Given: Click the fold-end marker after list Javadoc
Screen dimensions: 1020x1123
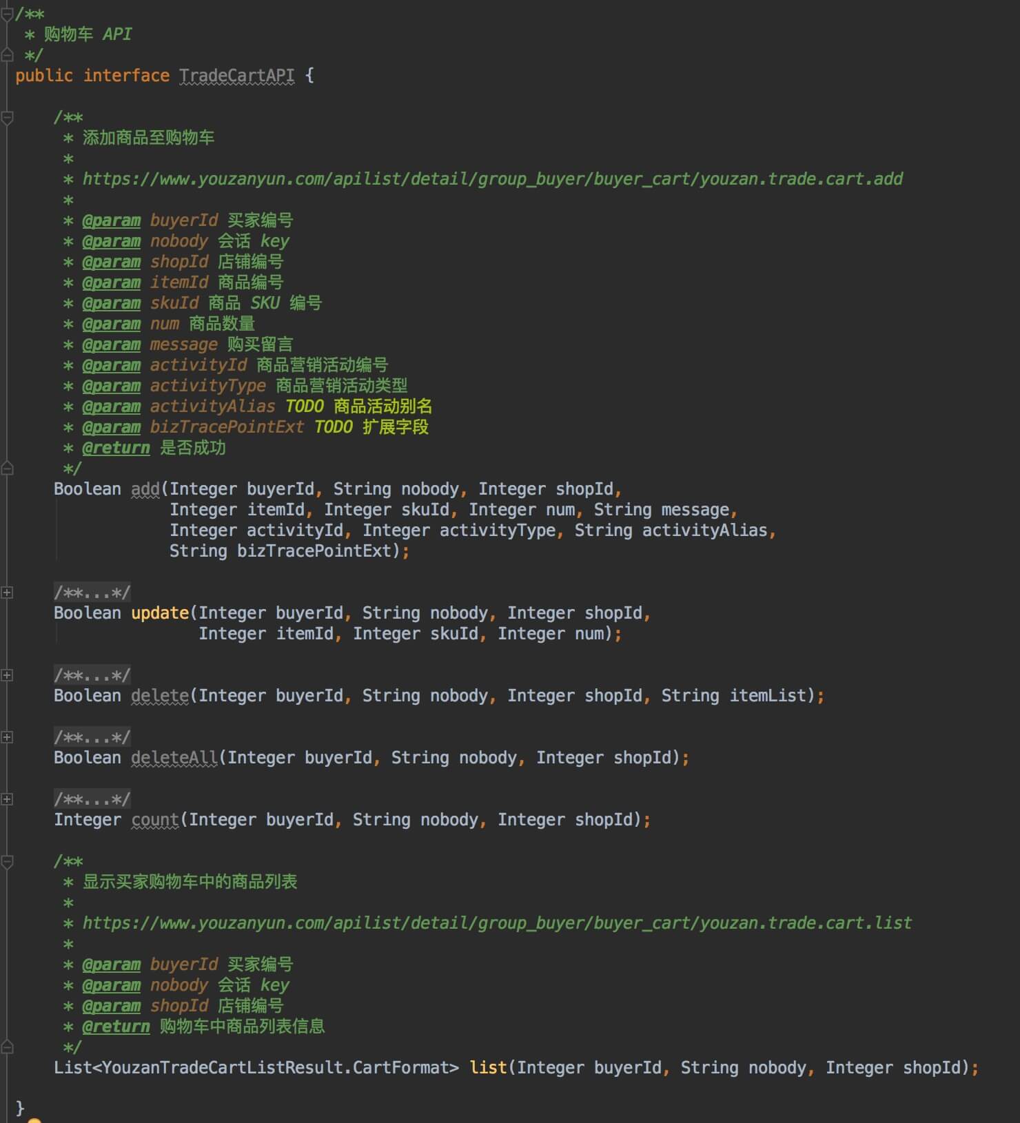Looking at the screenshot, I should pyautogui.click(x=7, y=1047).
